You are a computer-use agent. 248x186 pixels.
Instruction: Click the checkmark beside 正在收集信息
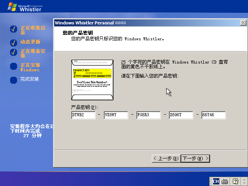click(x=14, y=29)
